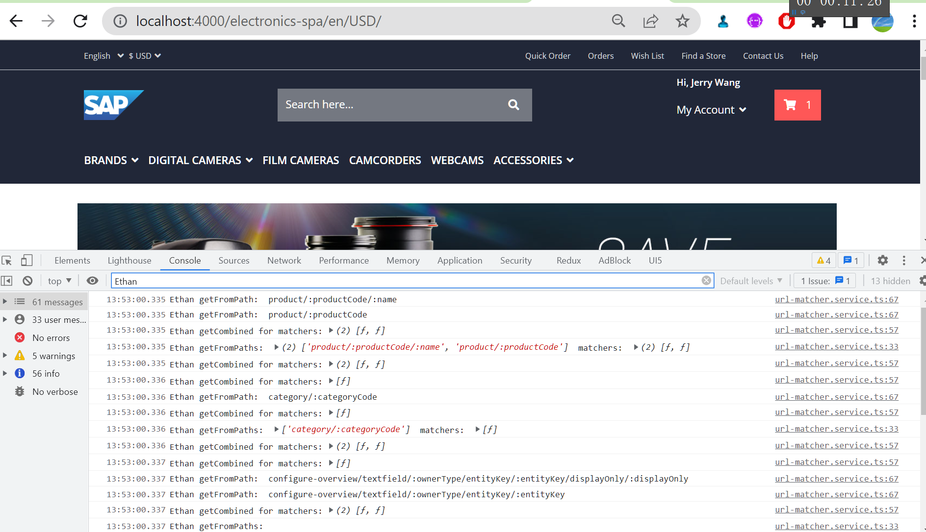
Task: Clear the console messages
Action: [27, 280]
